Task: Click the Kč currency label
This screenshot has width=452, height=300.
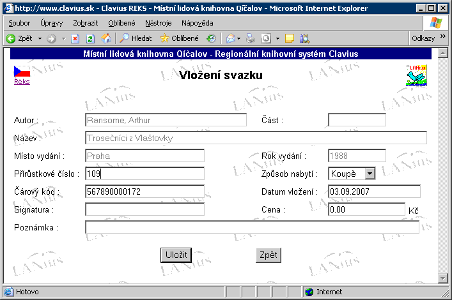Action: [414, 211]
